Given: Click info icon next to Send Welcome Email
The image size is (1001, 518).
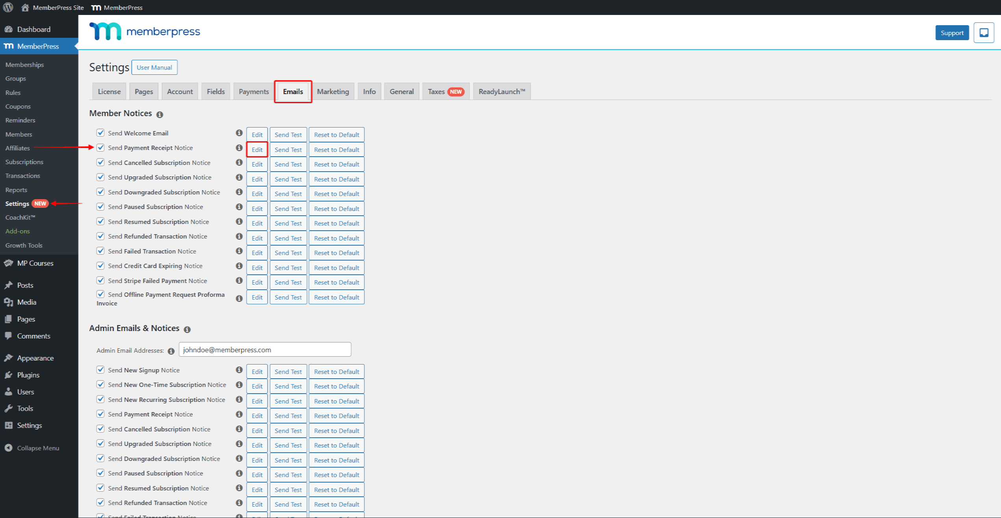Looking at the screenshot, I should (239, 133).
